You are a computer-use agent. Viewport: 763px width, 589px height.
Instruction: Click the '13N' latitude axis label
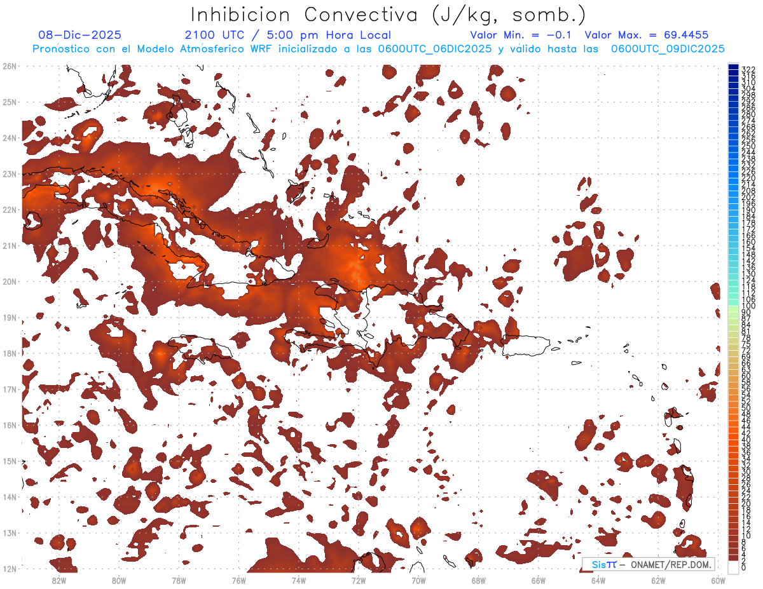click(x=9, y=532)
